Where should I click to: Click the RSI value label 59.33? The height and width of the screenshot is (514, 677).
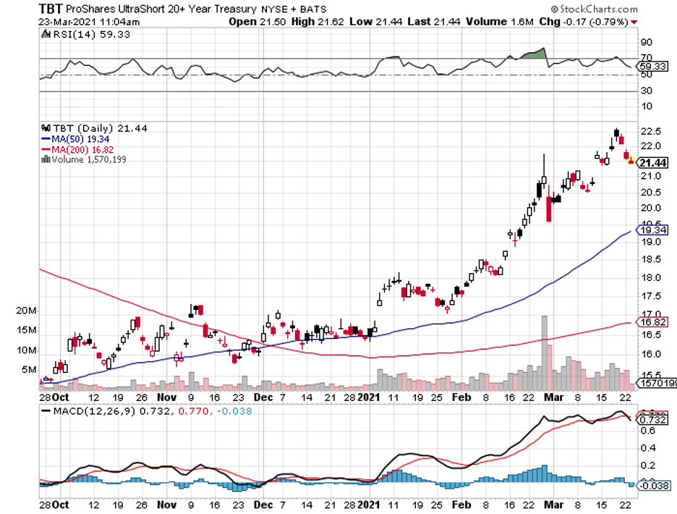coord(653,67)
